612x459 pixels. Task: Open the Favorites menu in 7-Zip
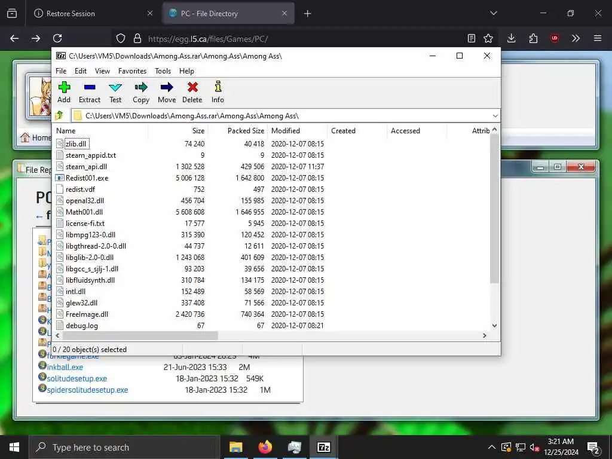[x=132, y=71]
